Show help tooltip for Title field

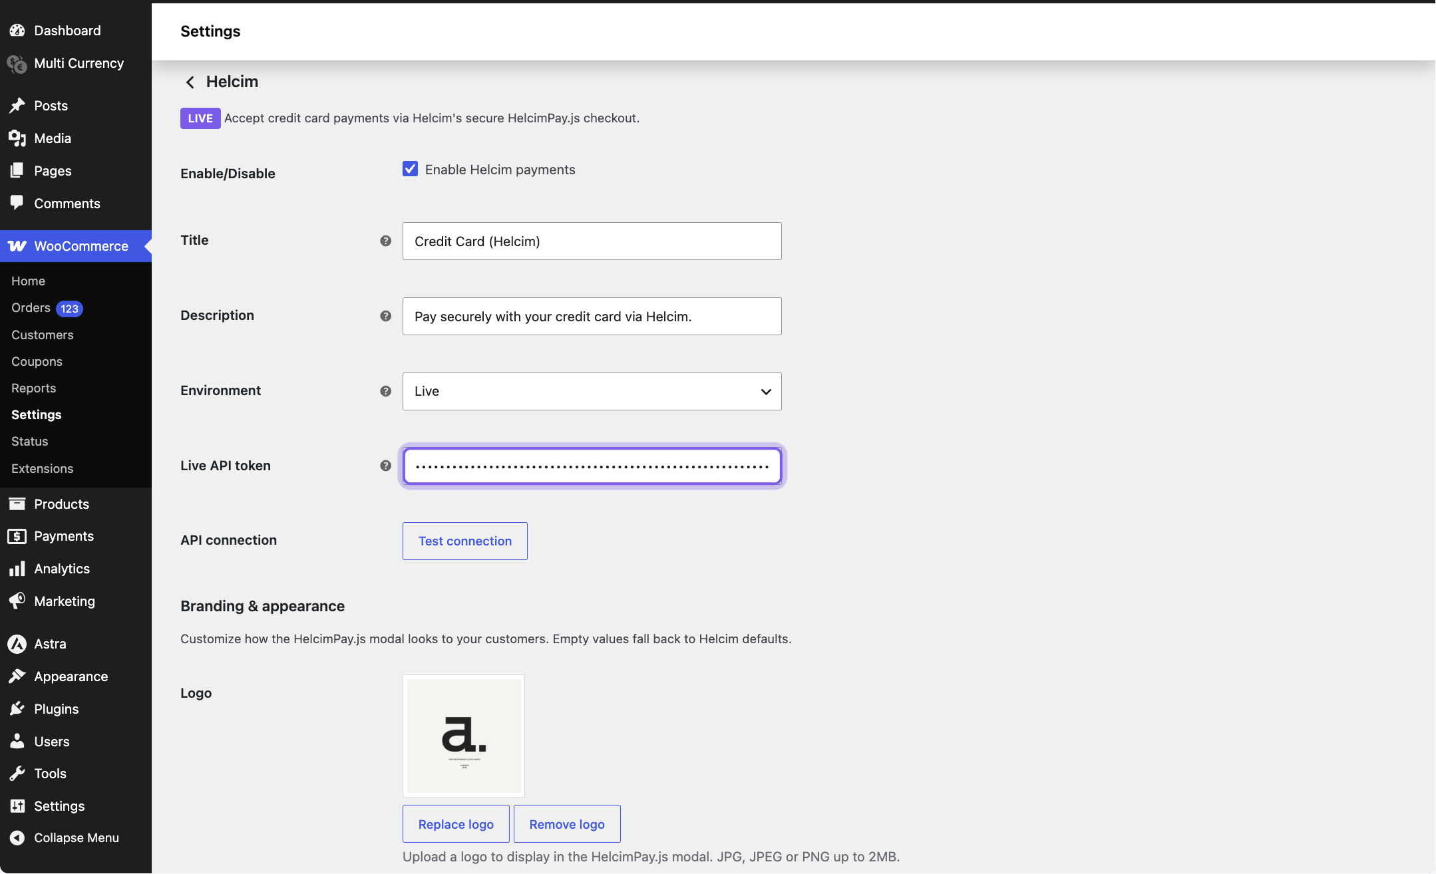(x=385, y=241)
